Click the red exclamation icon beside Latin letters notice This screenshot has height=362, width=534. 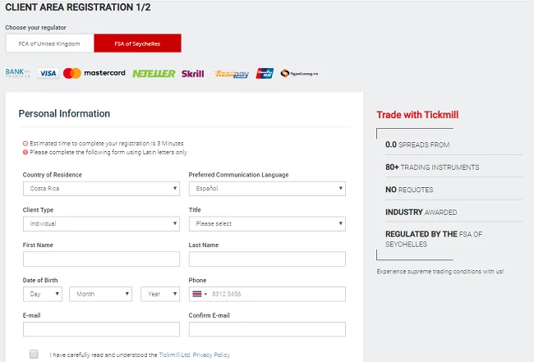click(25, 152)
